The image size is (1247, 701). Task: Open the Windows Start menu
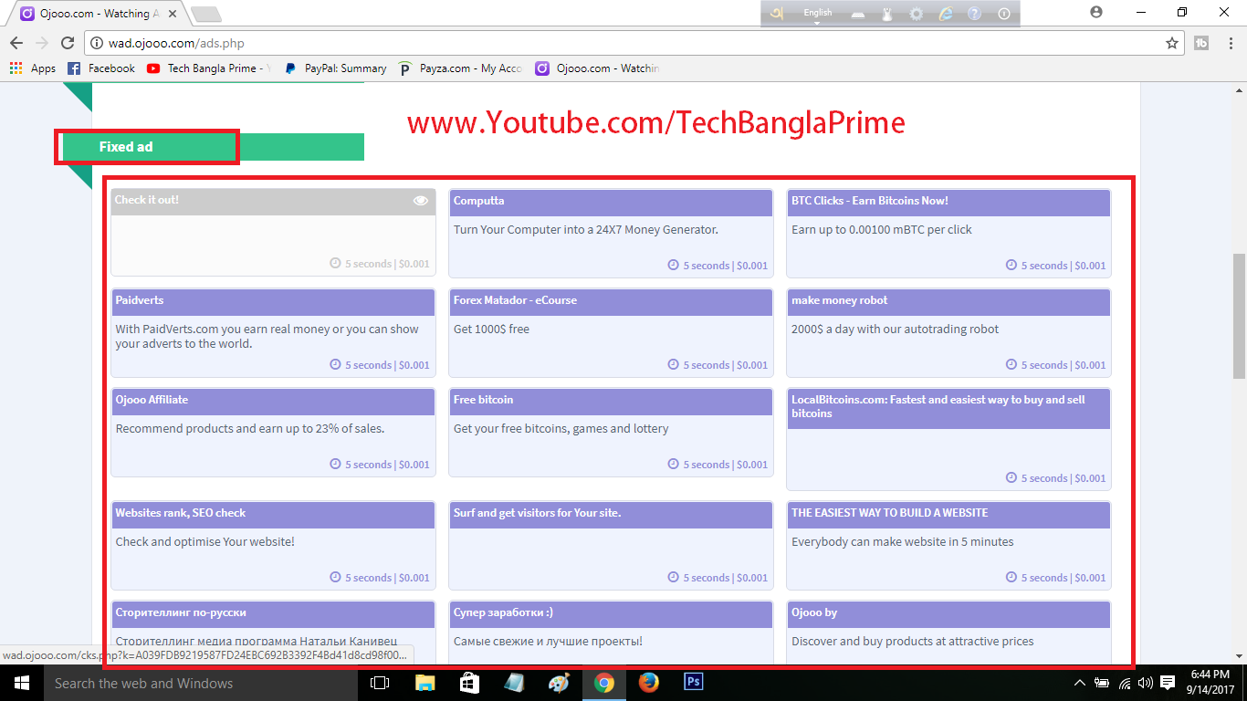tap(21, 683)
